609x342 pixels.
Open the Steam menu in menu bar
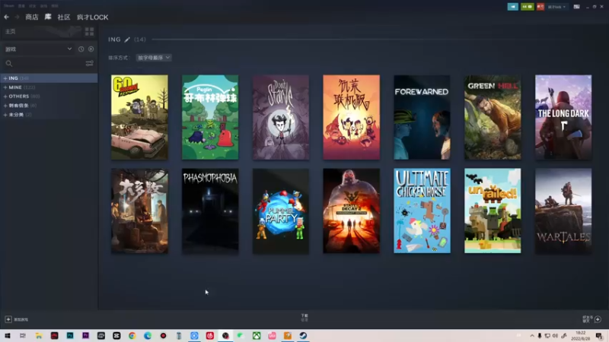point(8,6)
